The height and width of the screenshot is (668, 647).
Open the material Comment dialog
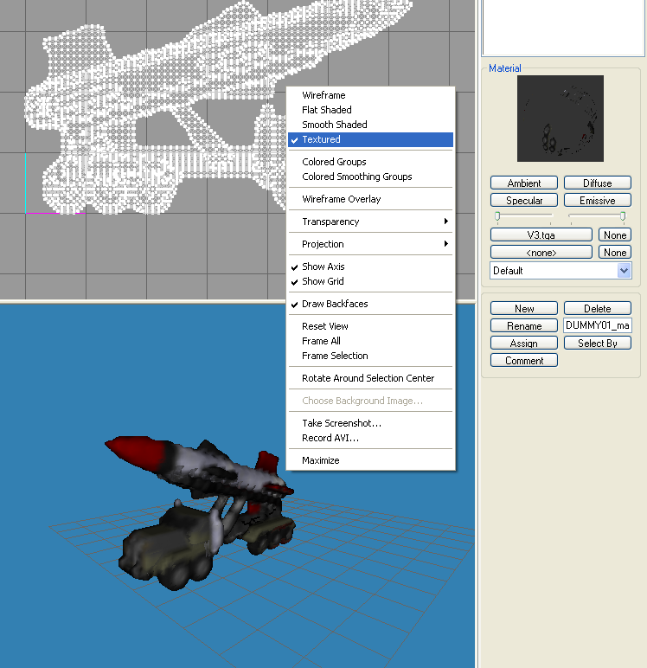pos(524,361)
